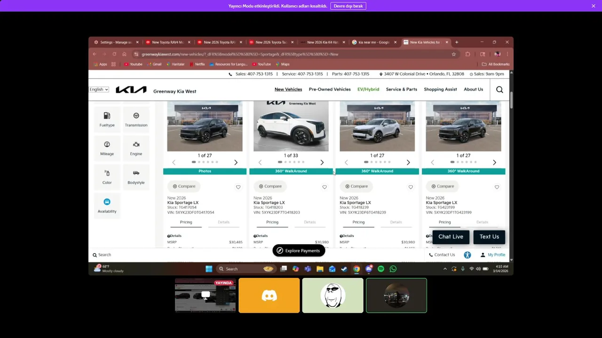Click the Chat Live button
Viewport: 602px width, 338px height.
tap(451, 237)
